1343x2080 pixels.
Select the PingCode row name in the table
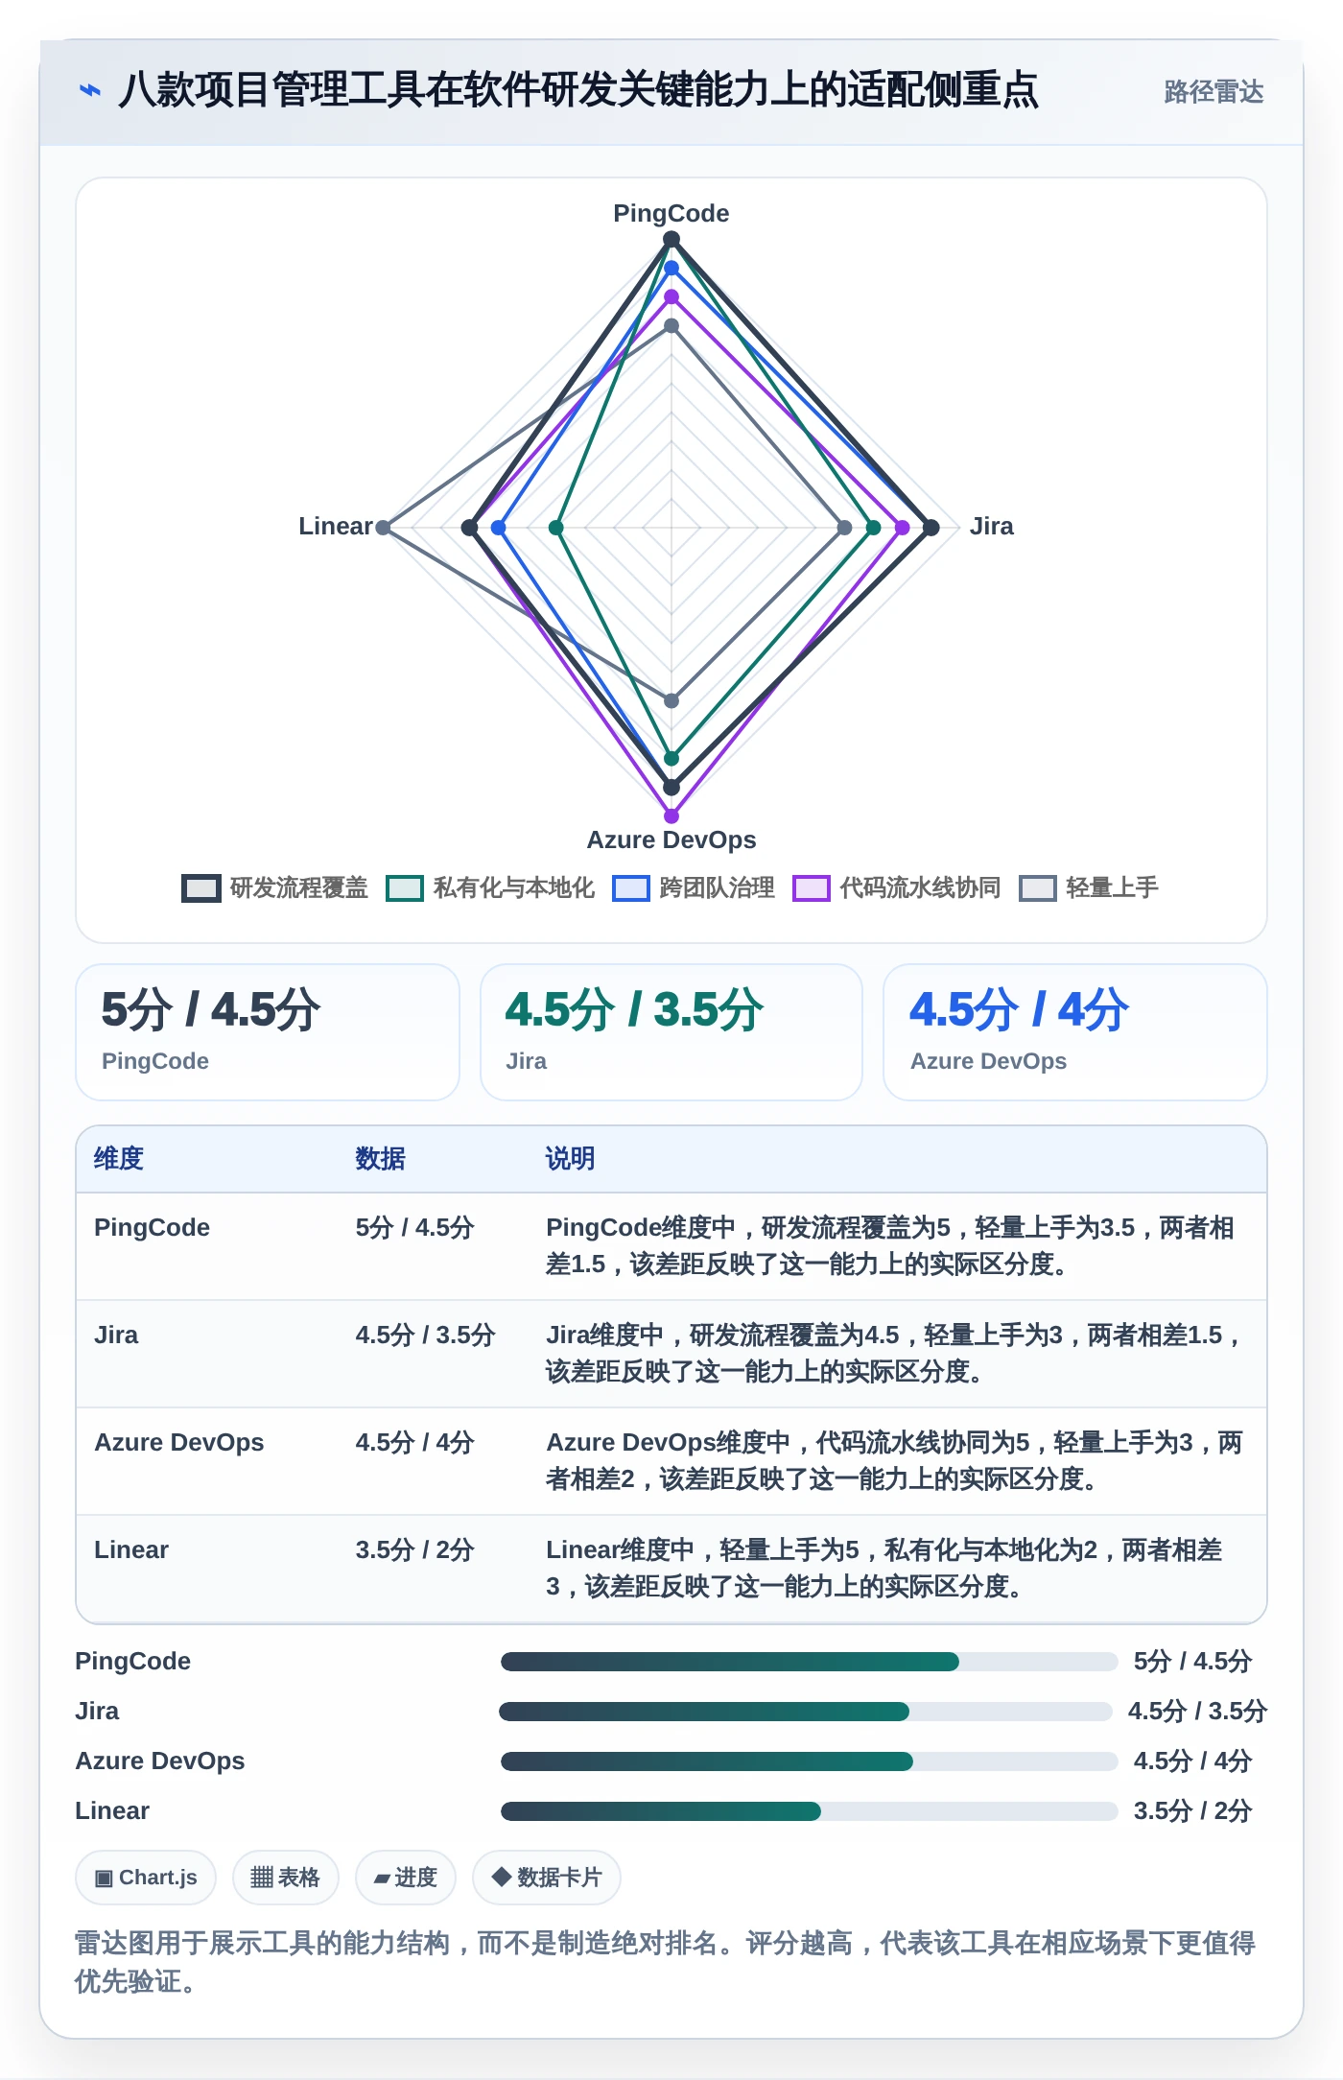click(152, 1228)
